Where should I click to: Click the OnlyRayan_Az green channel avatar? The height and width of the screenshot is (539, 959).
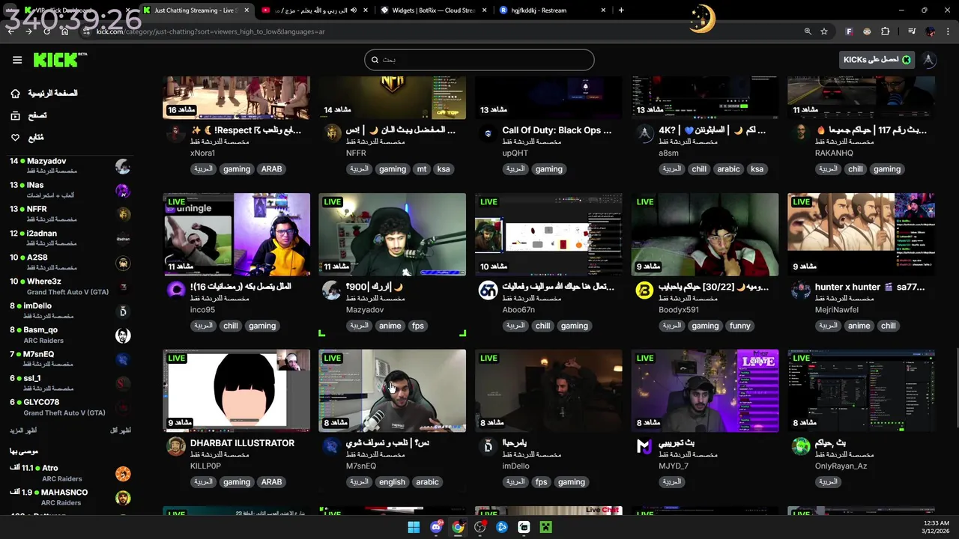(801, 446)
